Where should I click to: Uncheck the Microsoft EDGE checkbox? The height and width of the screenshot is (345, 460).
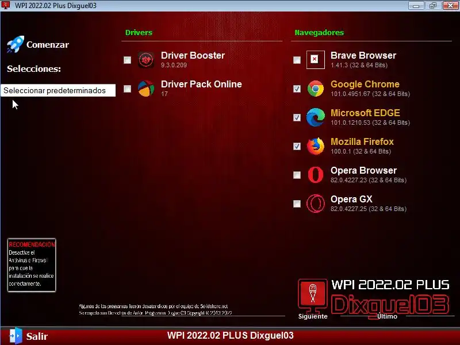[297, 117]
